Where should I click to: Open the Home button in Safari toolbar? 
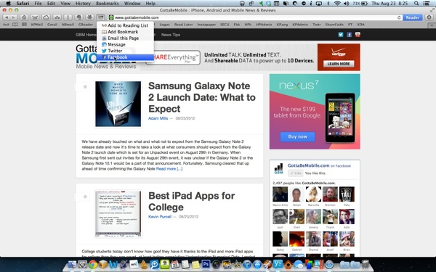tap(24, 17)
